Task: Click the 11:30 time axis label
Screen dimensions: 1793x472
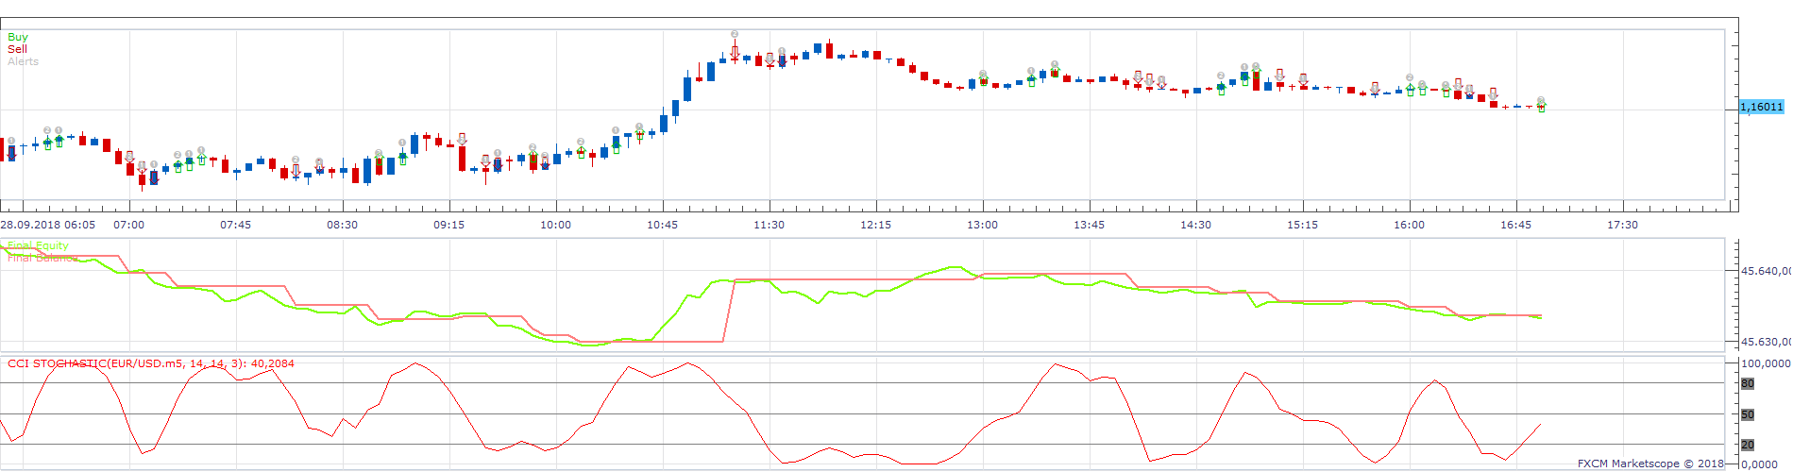Action: (770, 225)
